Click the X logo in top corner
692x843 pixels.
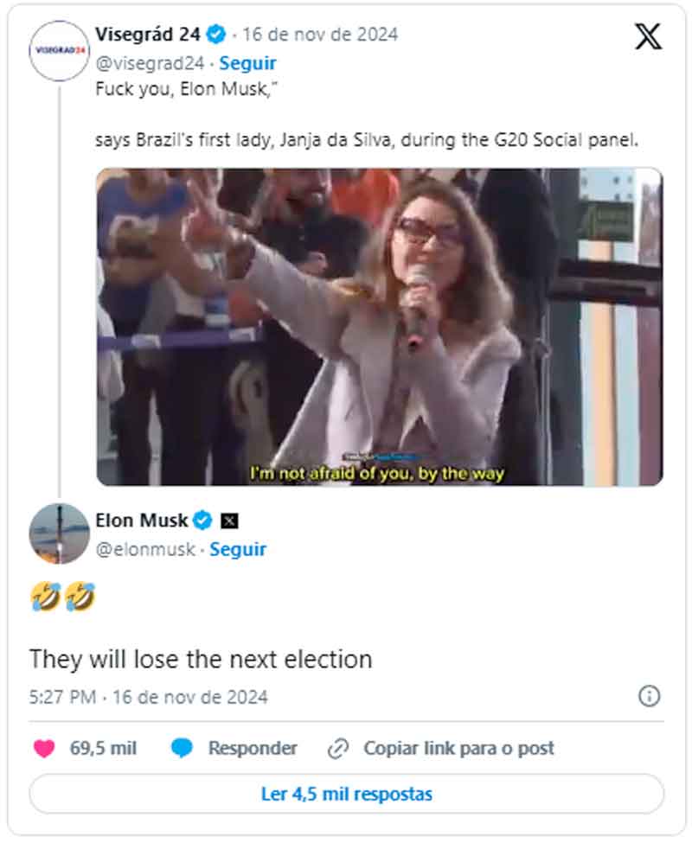tap(648, 35)
